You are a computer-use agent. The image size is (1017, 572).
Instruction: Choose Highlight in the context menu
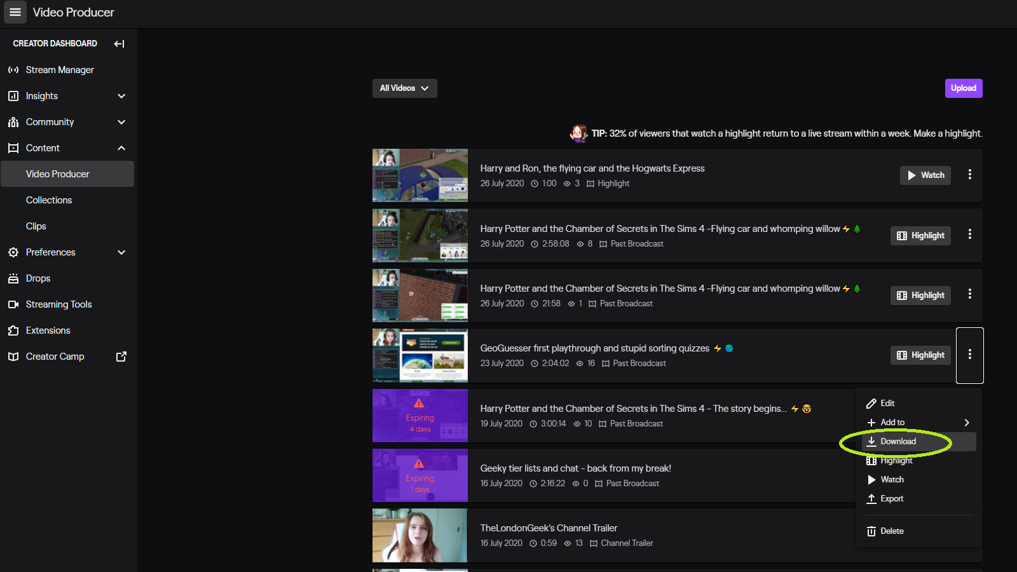coord(919,461)
